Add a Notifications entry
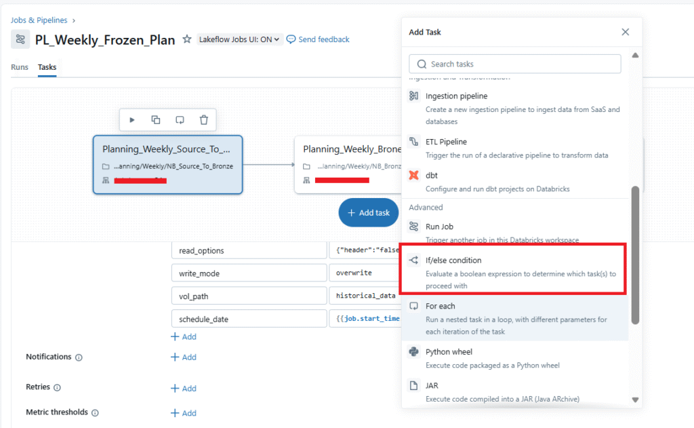Viewport: 694px width, 428px height. (183, 357)
